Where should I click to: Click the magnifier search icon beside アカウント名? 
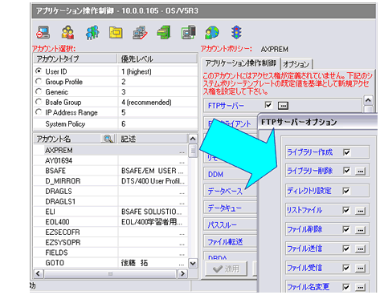click(x=108, y=139)
